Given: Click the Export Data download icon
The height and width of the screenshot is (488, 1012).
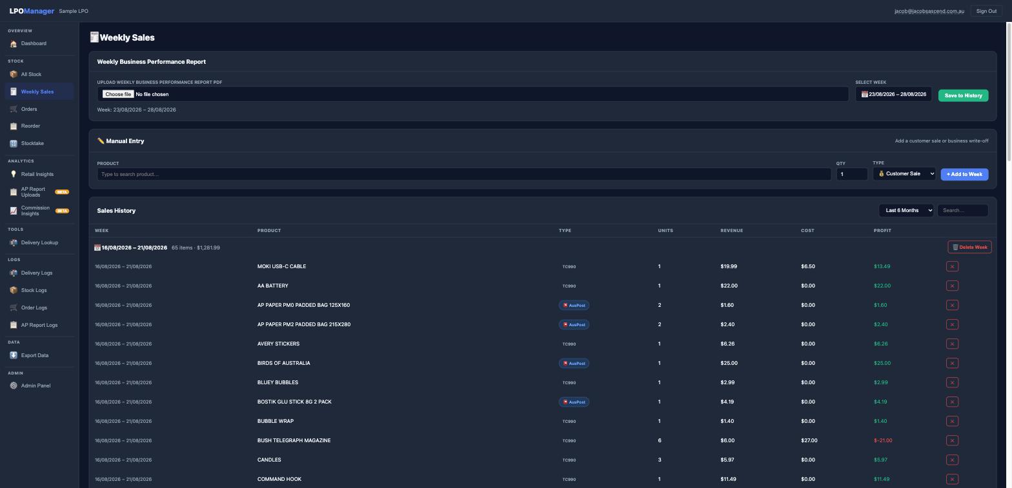Looking at the screenshot, I should coord(14,356).
